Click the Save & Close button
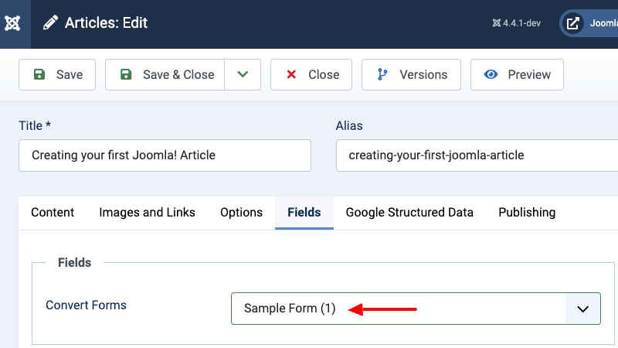Viewport: 618px width, 348px height. 165,74
